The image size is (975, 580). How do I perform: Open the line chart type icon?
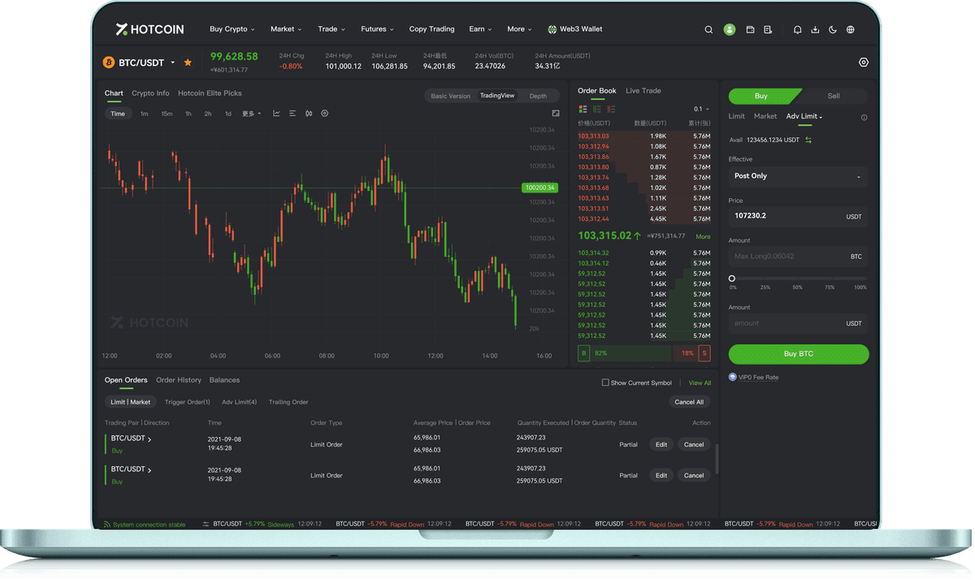[x=276, y=114]
